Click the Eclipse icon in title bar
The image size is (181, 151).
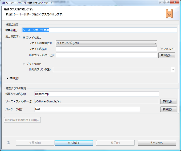coord(3,3)
